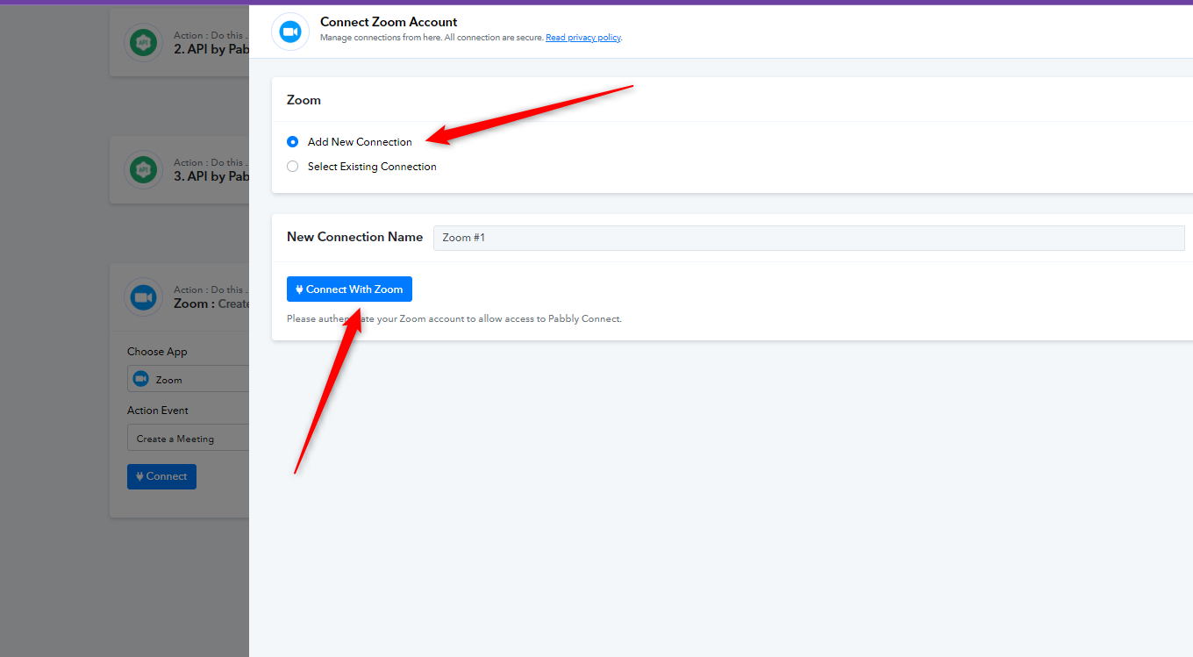Screen dimensions: 1193x657
Task: Expand the 2. API by Pabbly step
Action: pyautogui.click(x=180, y=43)
